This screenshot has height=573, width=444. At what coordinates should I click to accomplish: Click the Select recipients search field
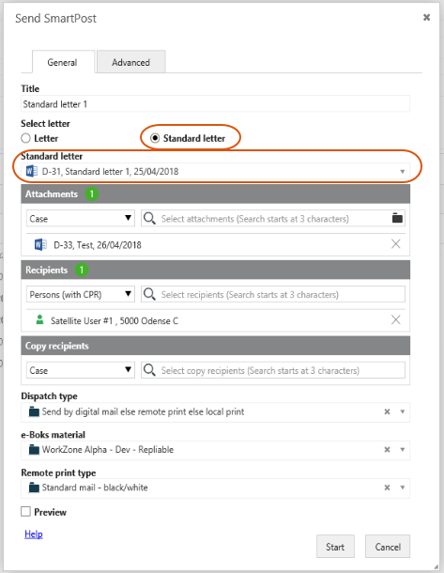coord(273,294)
